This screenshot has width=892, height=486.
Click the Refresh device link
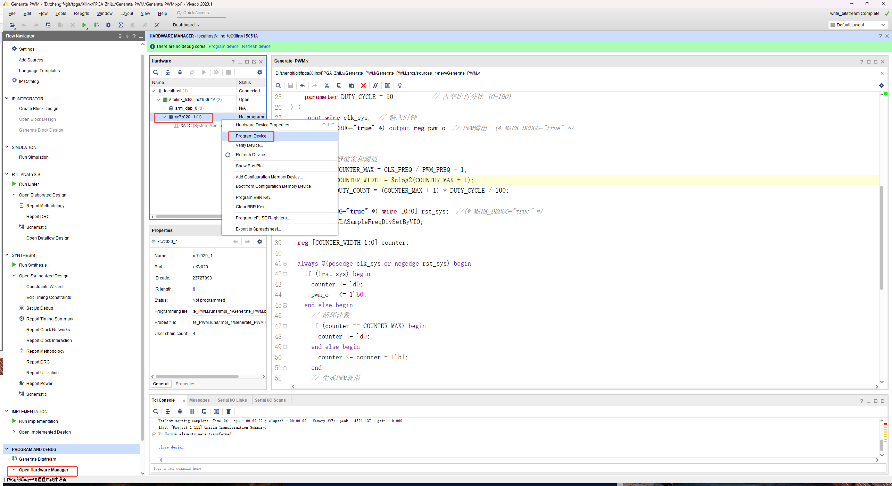[256, 47]
